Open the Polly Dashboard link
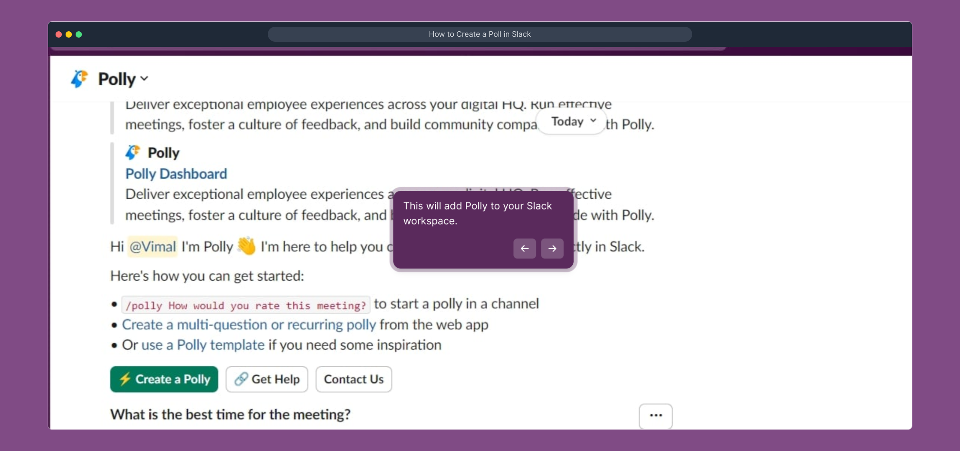This screenshot has width=960, height=451. pos(176,173)
